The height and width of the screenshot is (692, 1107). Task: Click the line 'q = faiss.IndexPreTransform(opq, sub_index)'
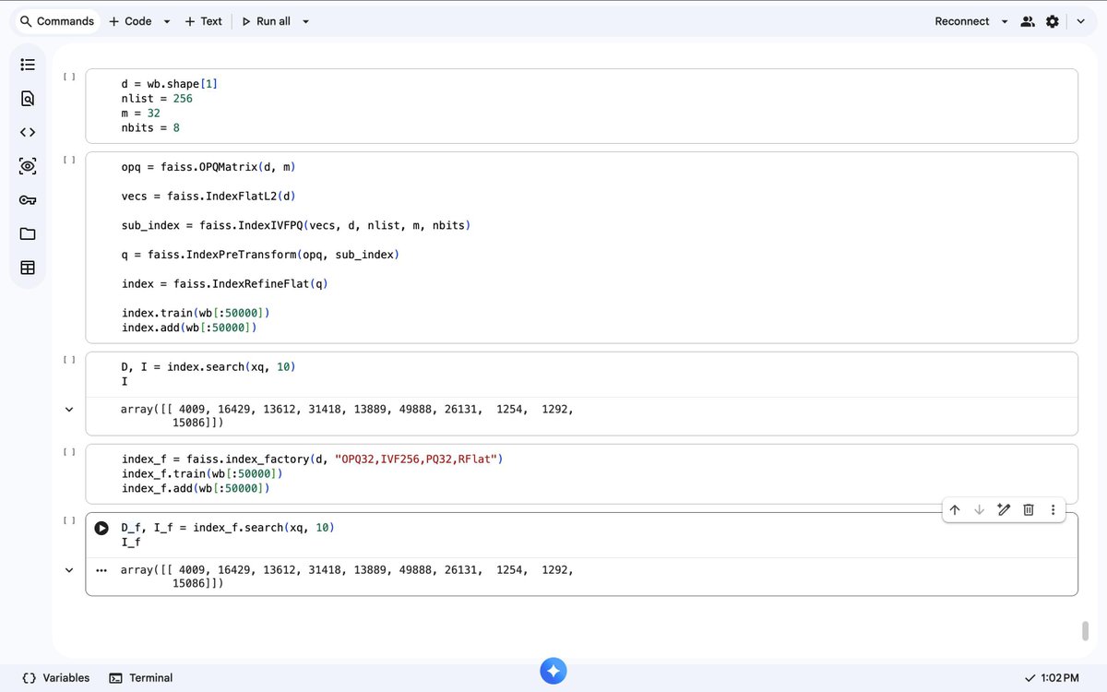pos(260,254)
